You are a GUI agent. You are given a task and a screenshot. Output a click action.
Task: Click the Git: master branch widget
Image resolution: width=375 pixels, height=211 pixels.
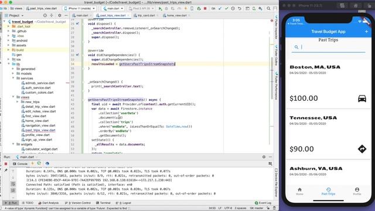pos(257,208)
